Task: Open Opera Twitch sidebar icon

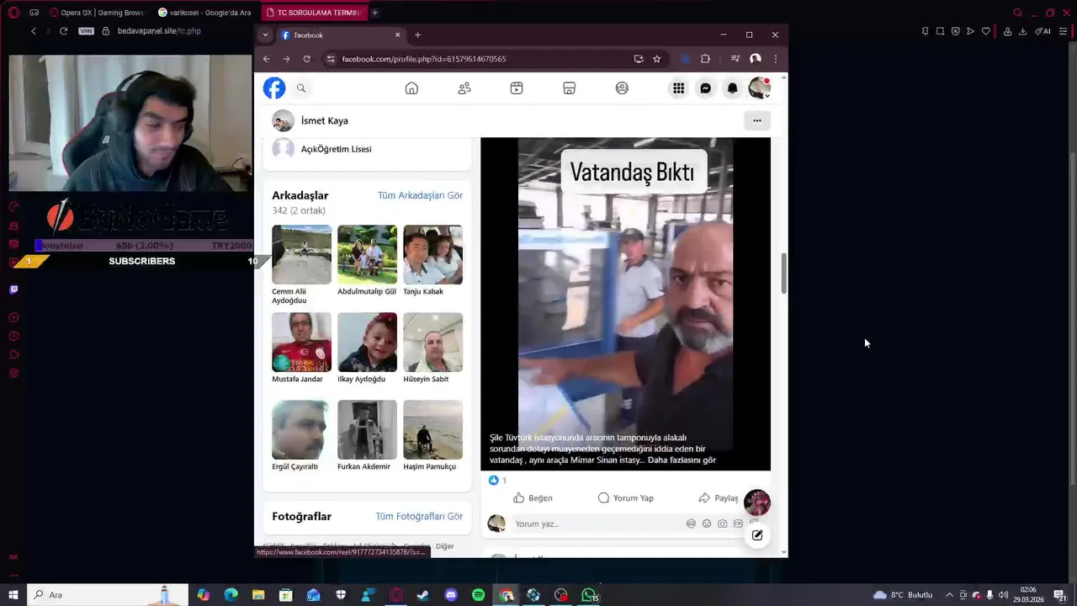Action: click(x=13, y=290)
